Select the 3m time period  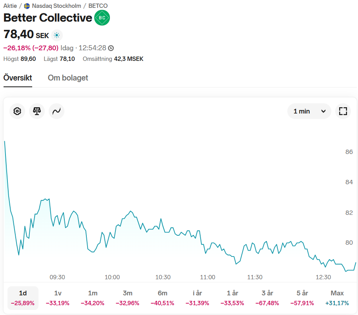point(128,298)
